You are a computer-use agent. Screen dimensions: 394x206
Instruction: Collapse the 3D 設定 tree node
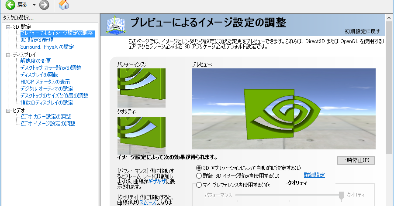tap(8, 27)
